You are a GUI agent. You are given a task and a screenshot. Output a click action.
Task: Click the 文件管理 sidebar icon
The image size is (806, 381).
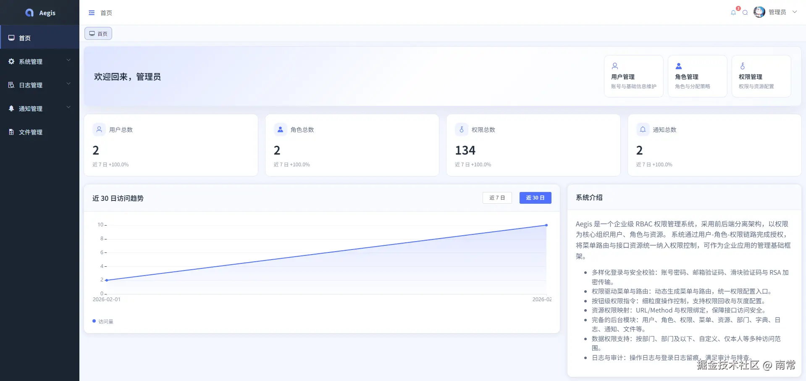[11, 132]
